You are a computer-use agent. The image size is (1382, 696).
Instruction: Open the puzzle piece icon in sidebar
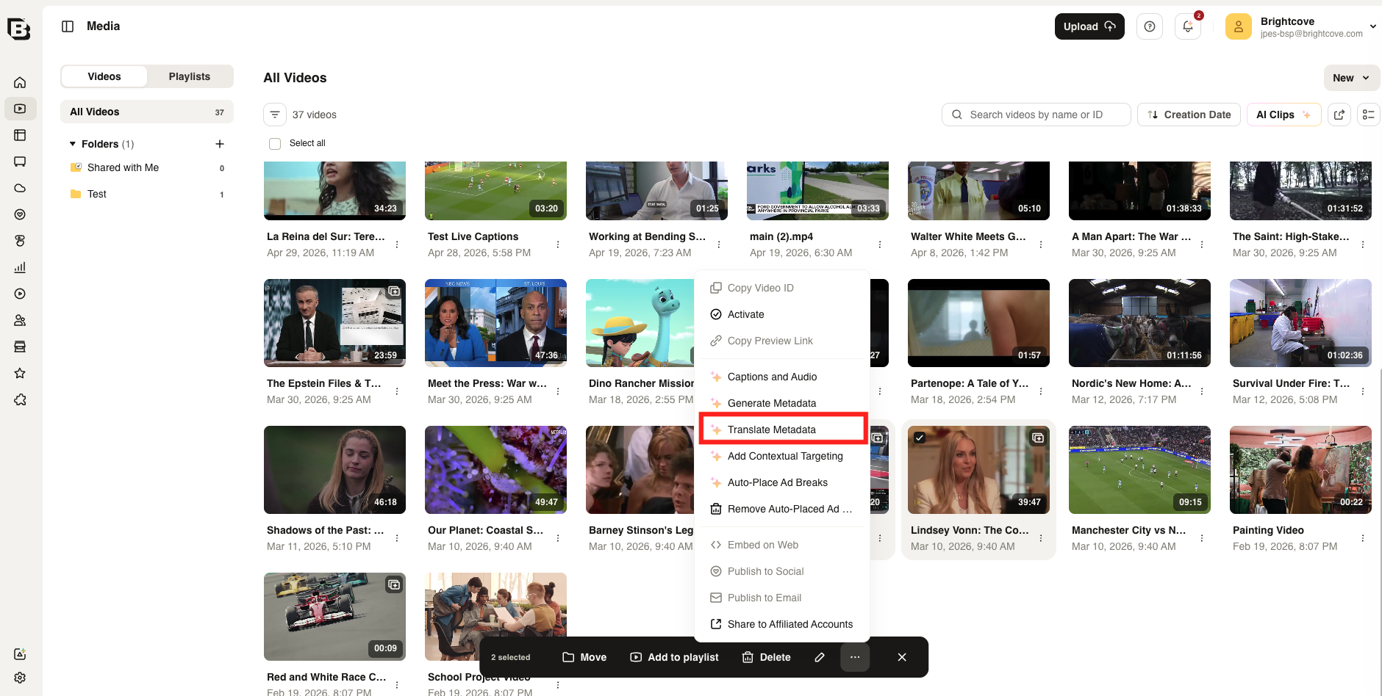(x=20, y=399)
